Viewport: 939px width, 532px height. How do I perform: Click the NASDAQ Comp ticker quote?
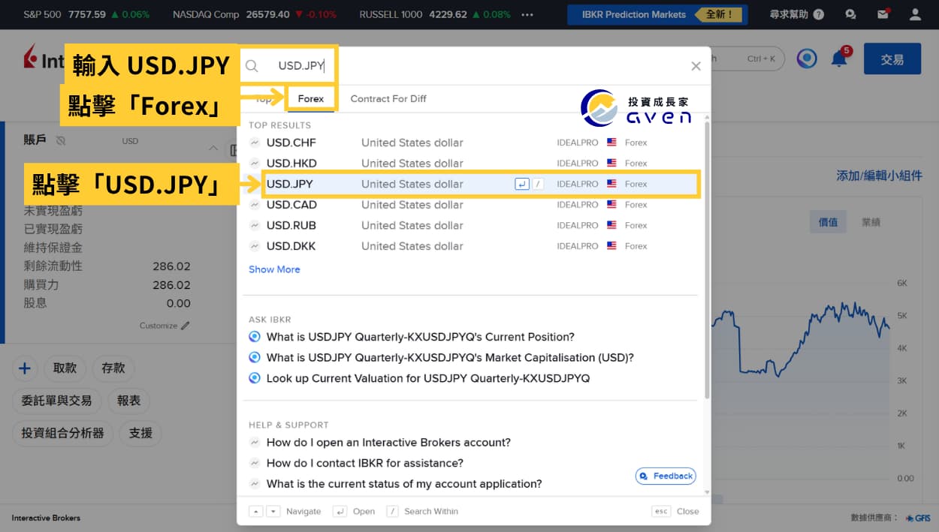[255, 14]
